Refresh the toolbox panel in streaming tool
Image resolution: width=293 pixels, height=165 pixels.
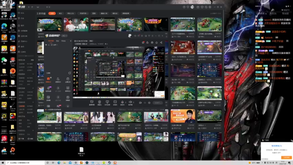pyautogui.click(x=70, y=73)
